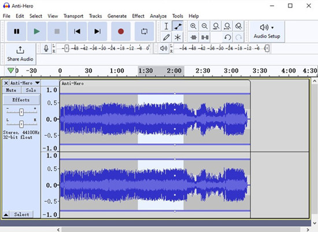Click the left channel vertical scale 1.0 label
This screenshot has width=318, height=232.
(51, 90)
